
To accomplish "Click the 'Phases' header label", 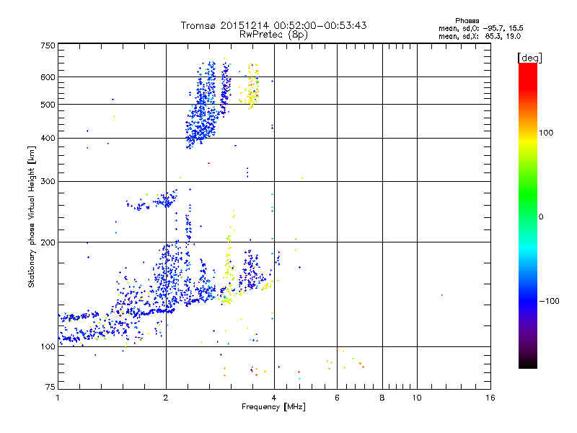I will pos(467,21).
